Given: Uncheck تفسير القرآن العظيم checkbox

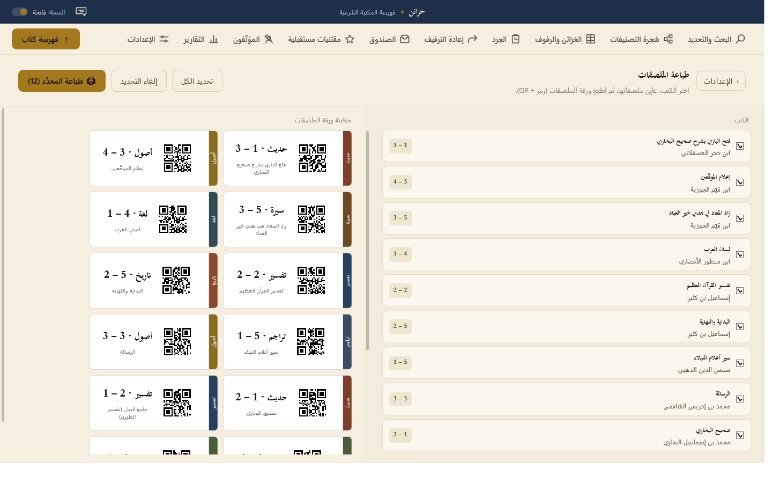Looking at the screenshot, I should coord(740,290).
